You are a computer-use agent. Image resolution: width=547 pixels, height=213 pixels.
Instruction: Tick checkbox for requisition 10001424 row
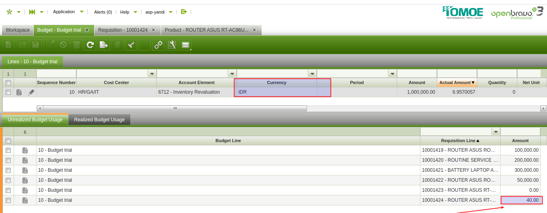[x=8, y=200]
